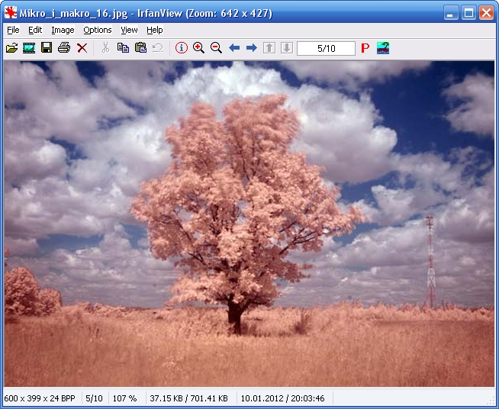Open properties with the red P icon
Screen dimensions: 499x409
[365, 48]
